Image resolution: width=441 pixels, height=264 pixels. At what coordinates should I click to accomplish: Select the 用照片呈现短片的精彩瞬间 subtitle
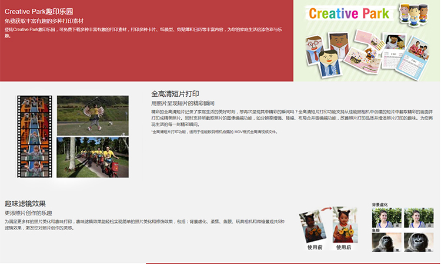183,103
